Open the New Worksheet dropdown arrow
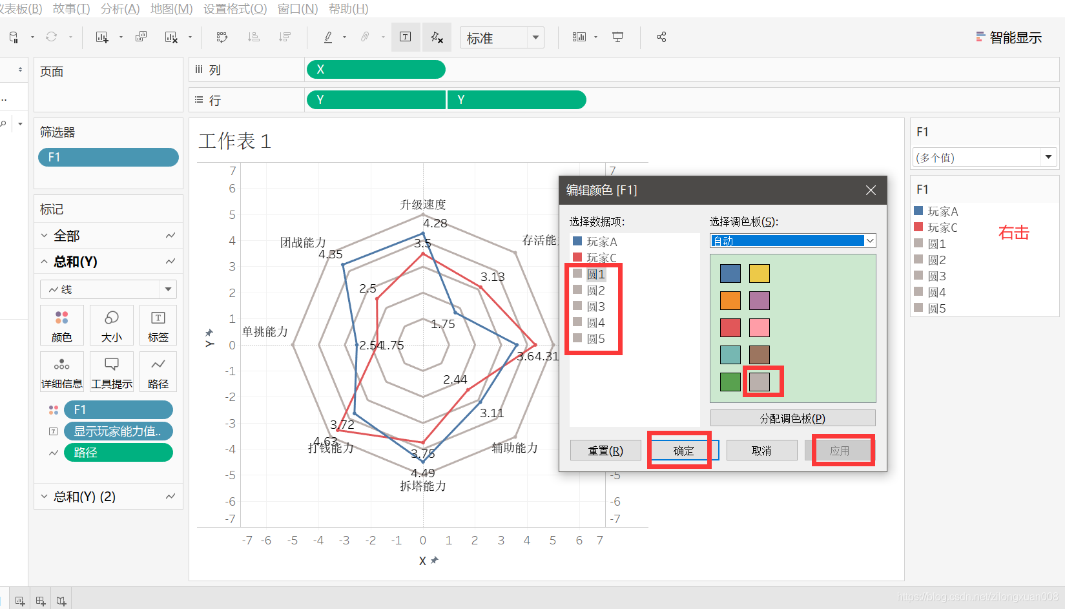Image resolution: width=1065 pixels, height=609 pixels. click(x=121, y=37)
